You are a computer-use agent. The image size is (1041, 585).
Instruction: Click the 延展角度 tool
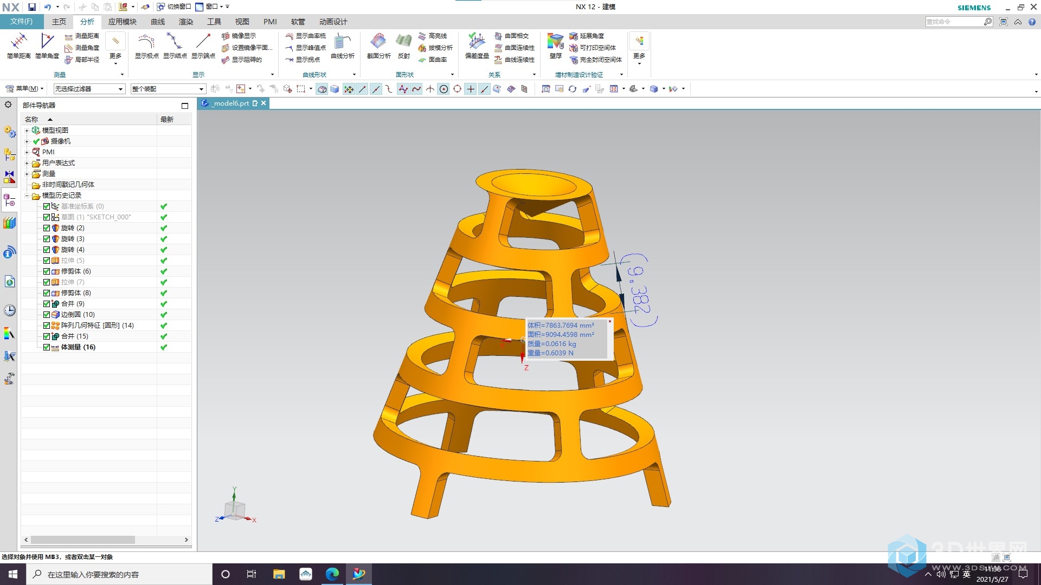coord(587,36)
